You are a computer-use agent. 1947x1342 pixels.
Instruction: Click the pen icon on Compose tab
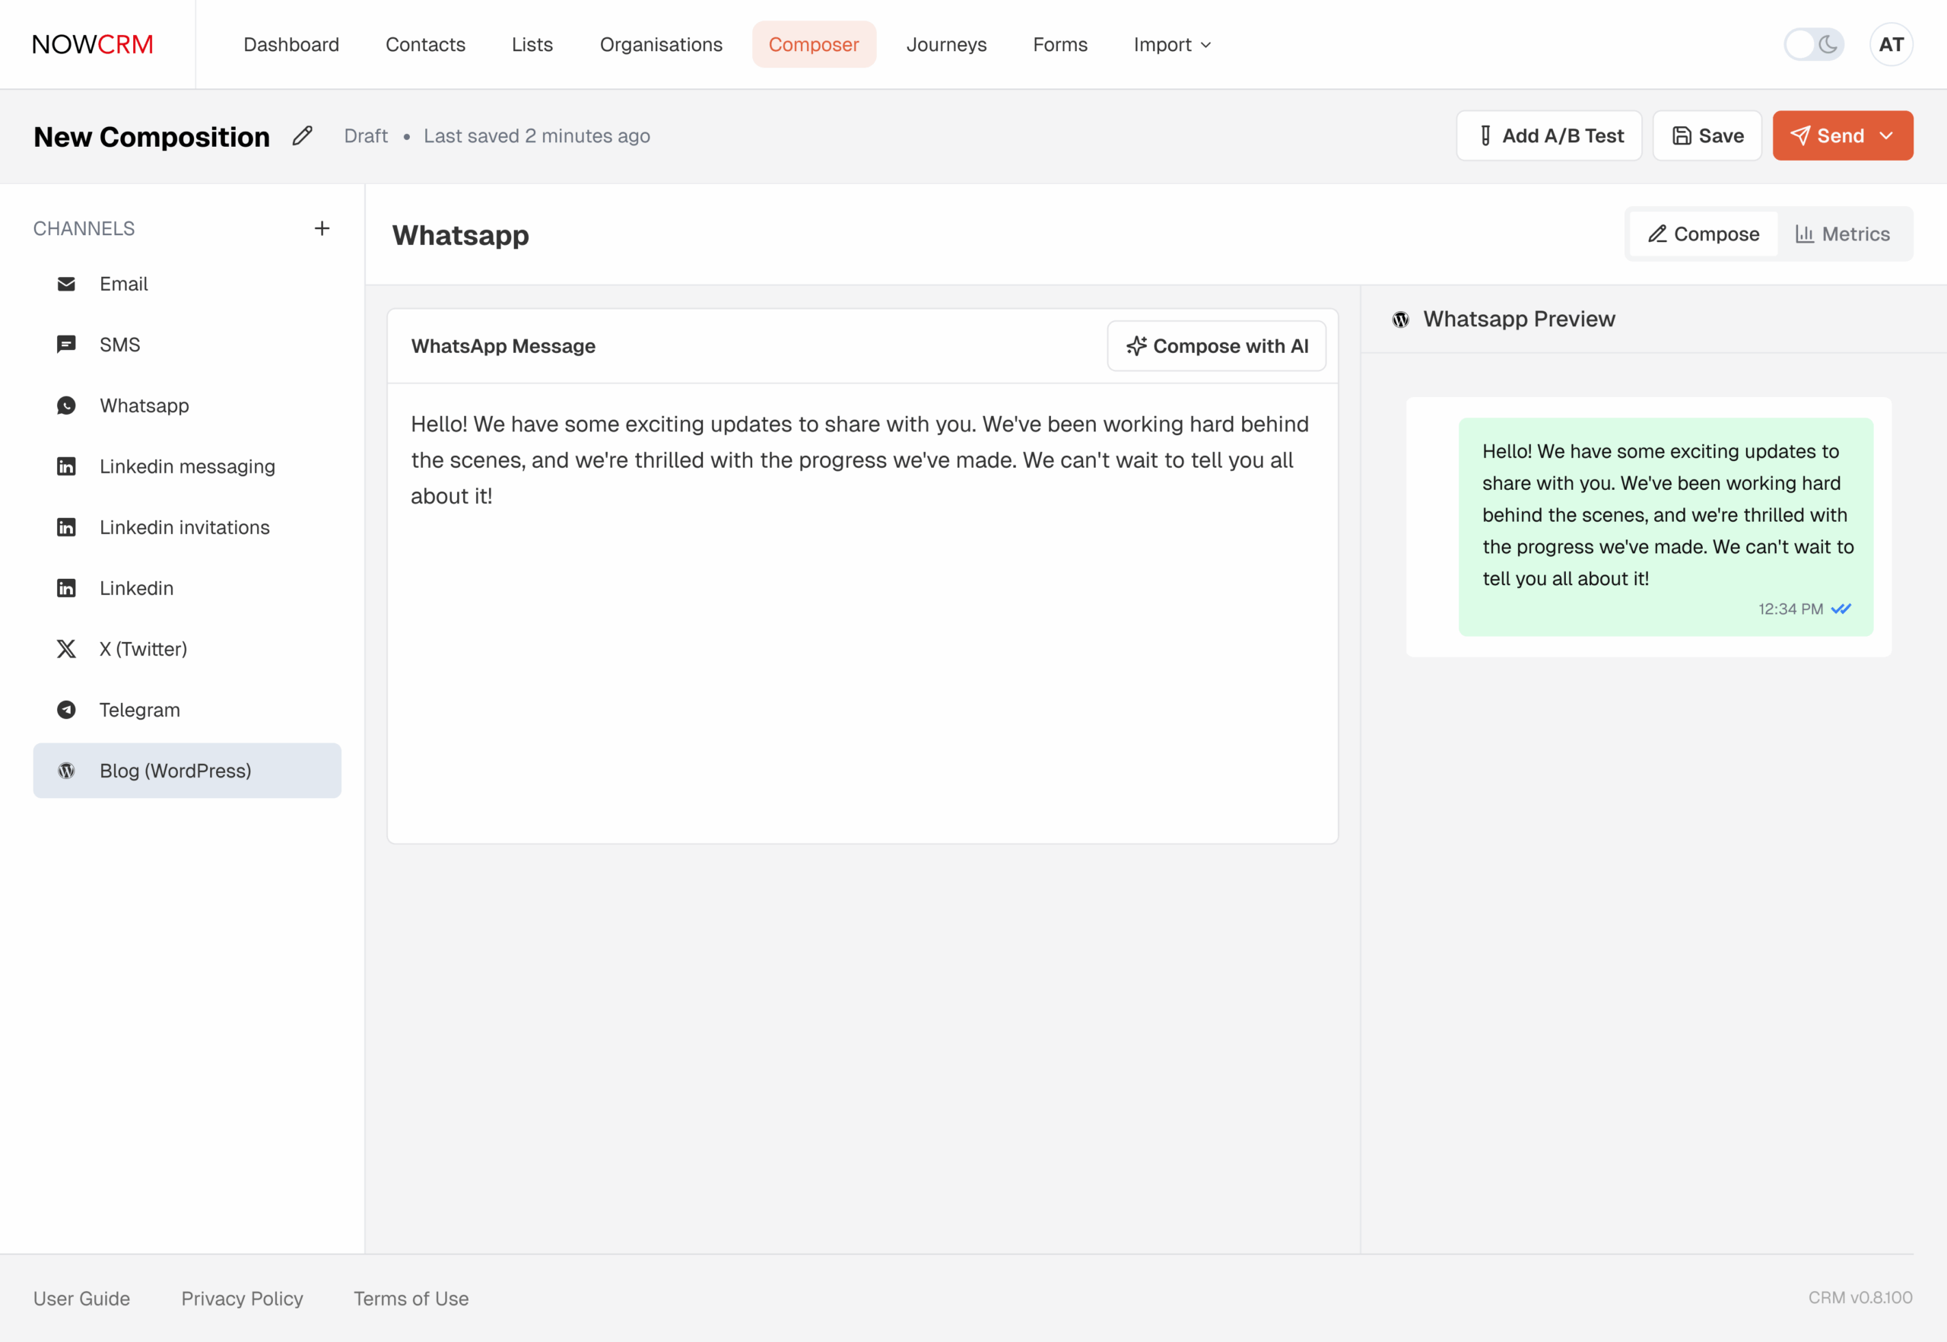(1657, 234)
